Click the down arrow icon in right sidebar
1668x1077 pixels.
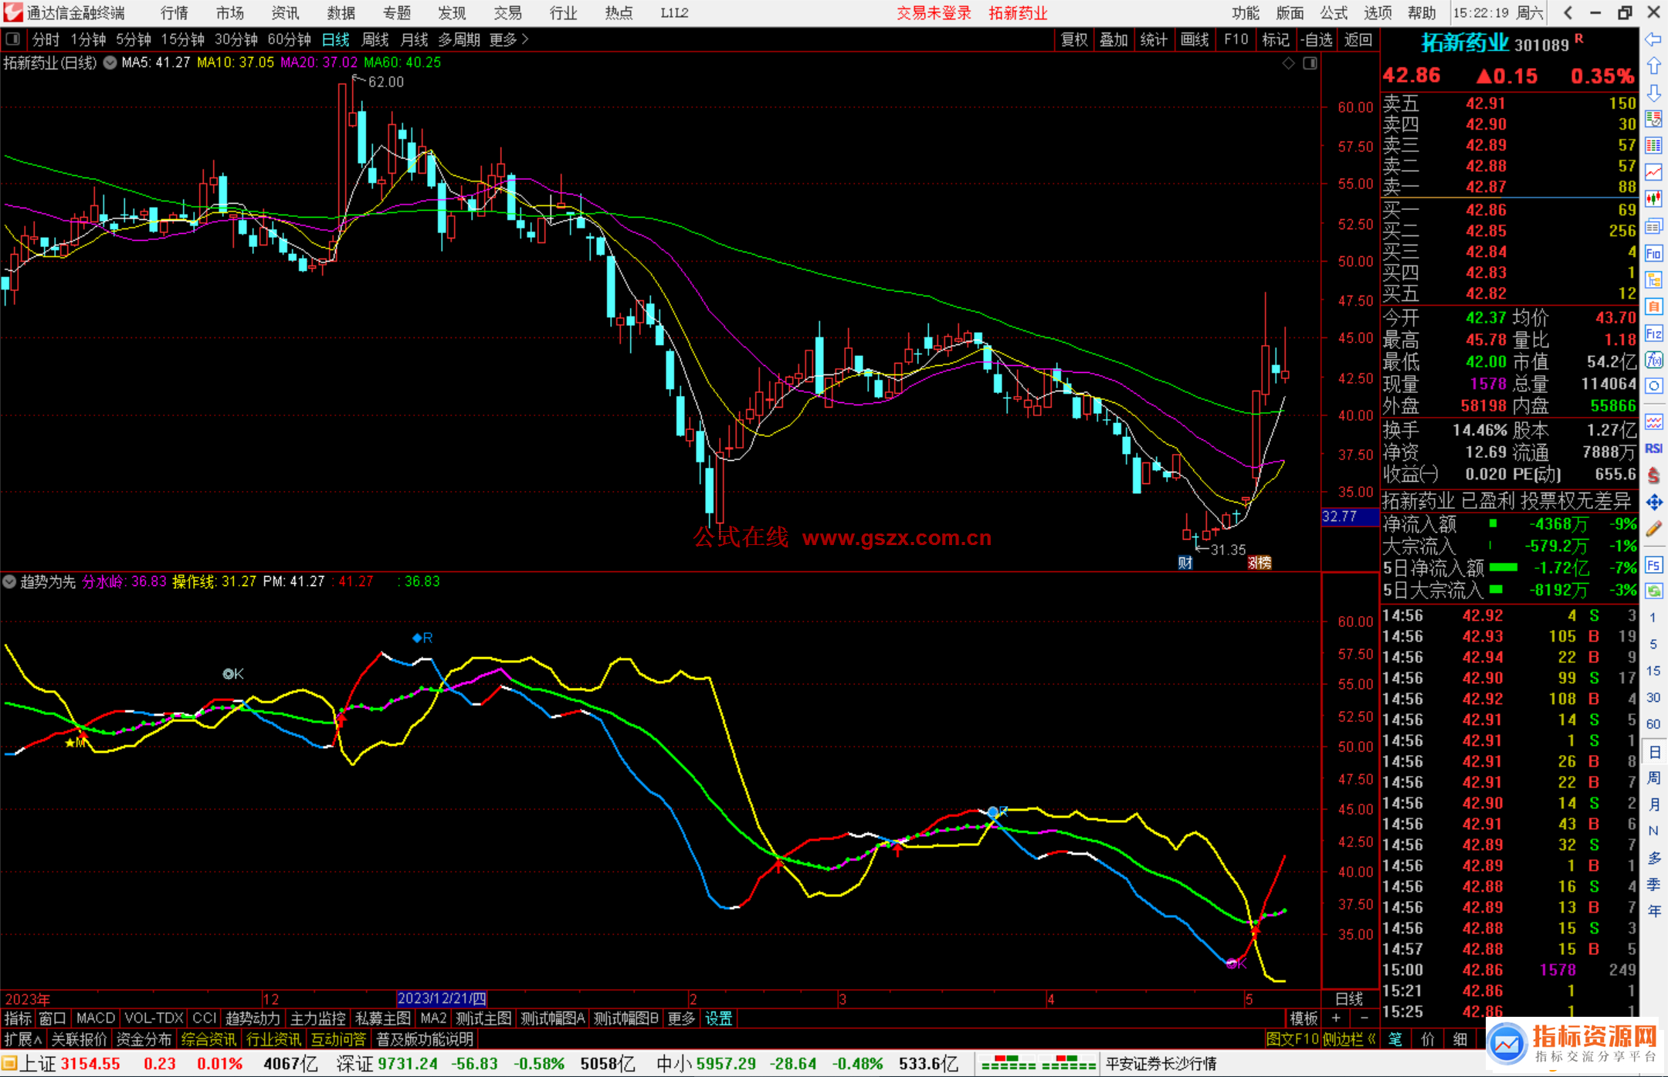tap(1653, 93)
